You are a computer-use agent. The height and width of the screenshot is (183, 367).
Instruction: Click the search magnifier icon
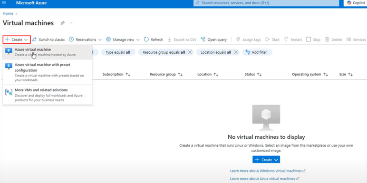tap(197, 3)
